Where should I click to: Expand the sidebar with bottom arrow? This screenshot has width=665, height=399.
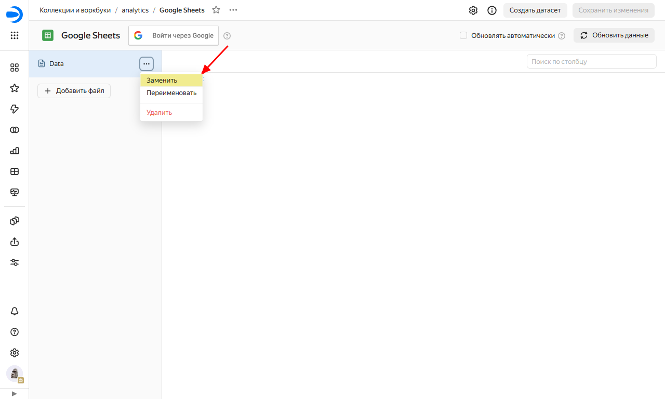point(15,394)
